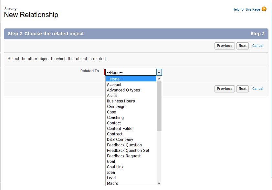Image resolution: width=272 pixels, height=190 pixels.
Task: Select the Campaign option in list
Action: (x=116, y=107)
